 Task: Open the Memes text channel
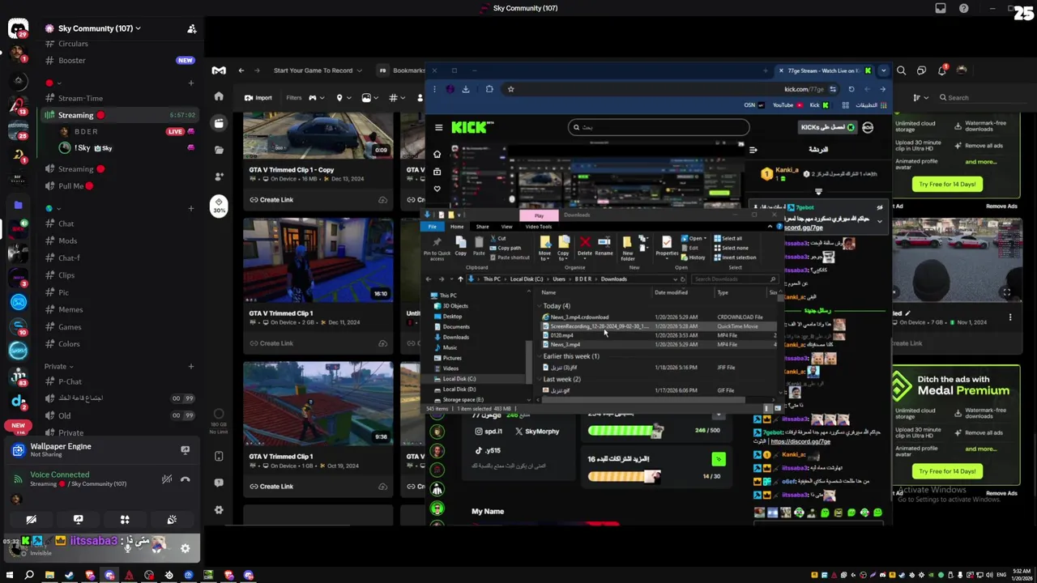70,309
